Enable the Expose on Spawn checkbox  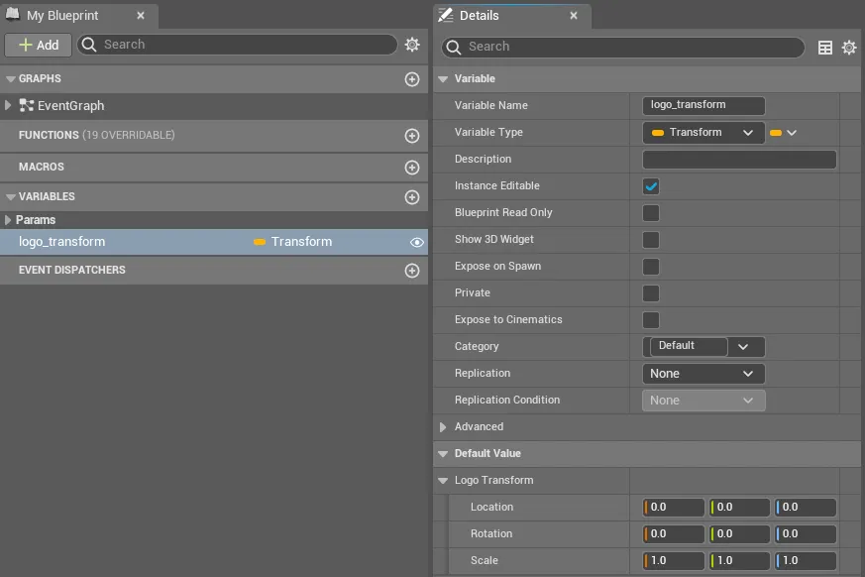(x=651, y=267)
